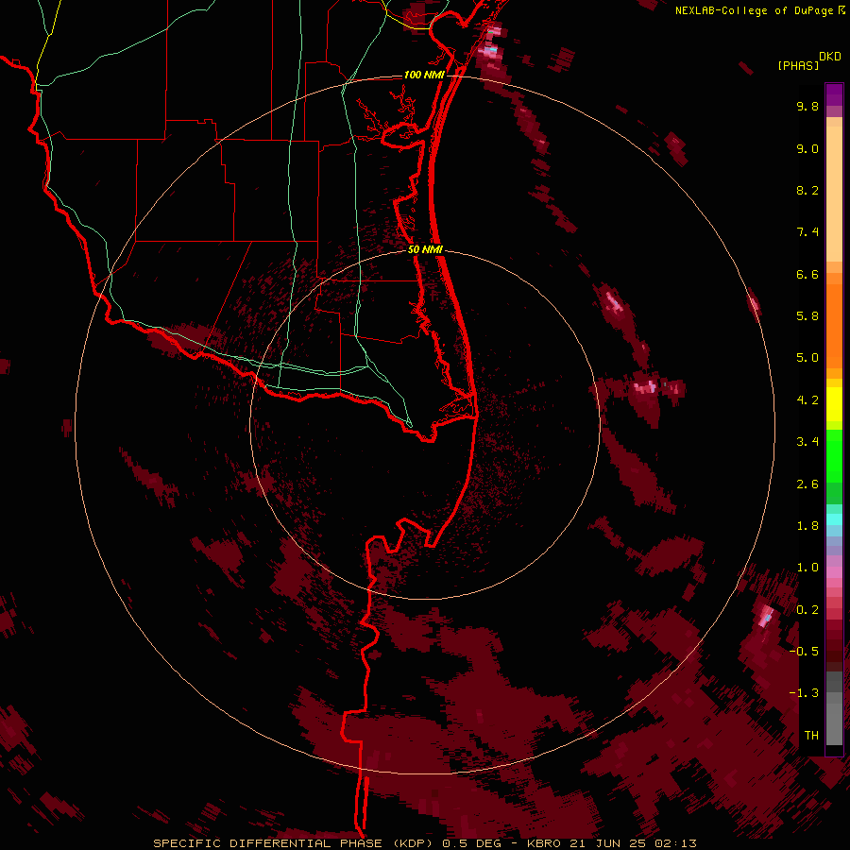Click the 6.6 value on the color scale

pyautogui.click(x=807, y=274)
